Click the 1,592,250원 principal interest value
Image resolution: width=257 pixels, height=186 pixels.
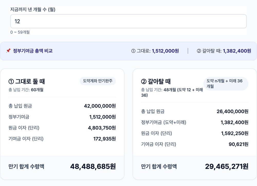click(235, 133)
